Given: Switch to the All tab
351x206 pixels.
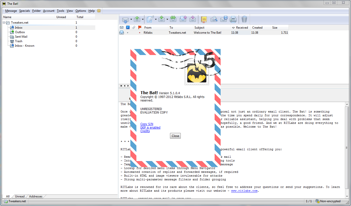Looking at the screenshot, I should pos(8,196).
